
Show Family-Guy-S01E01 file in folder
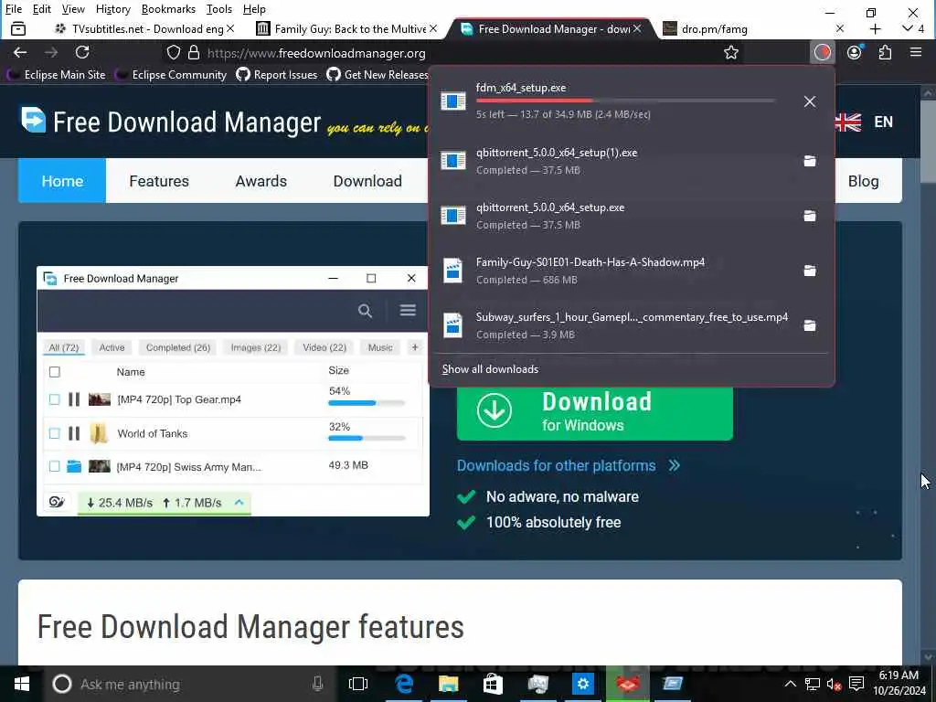click(x=810, y=271)
